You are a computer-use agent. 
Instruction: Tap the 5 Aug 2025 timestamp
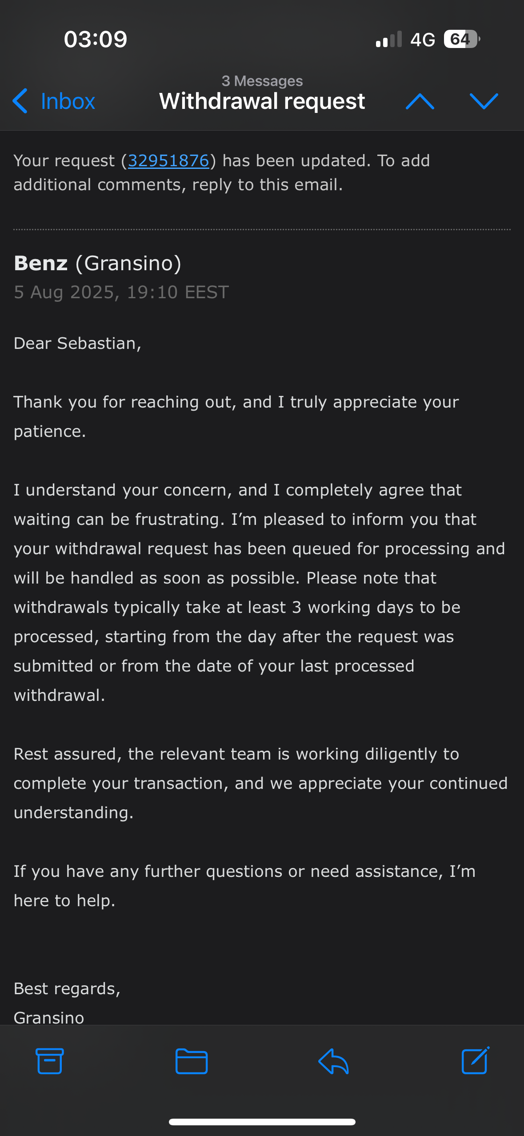pos(121,292)
